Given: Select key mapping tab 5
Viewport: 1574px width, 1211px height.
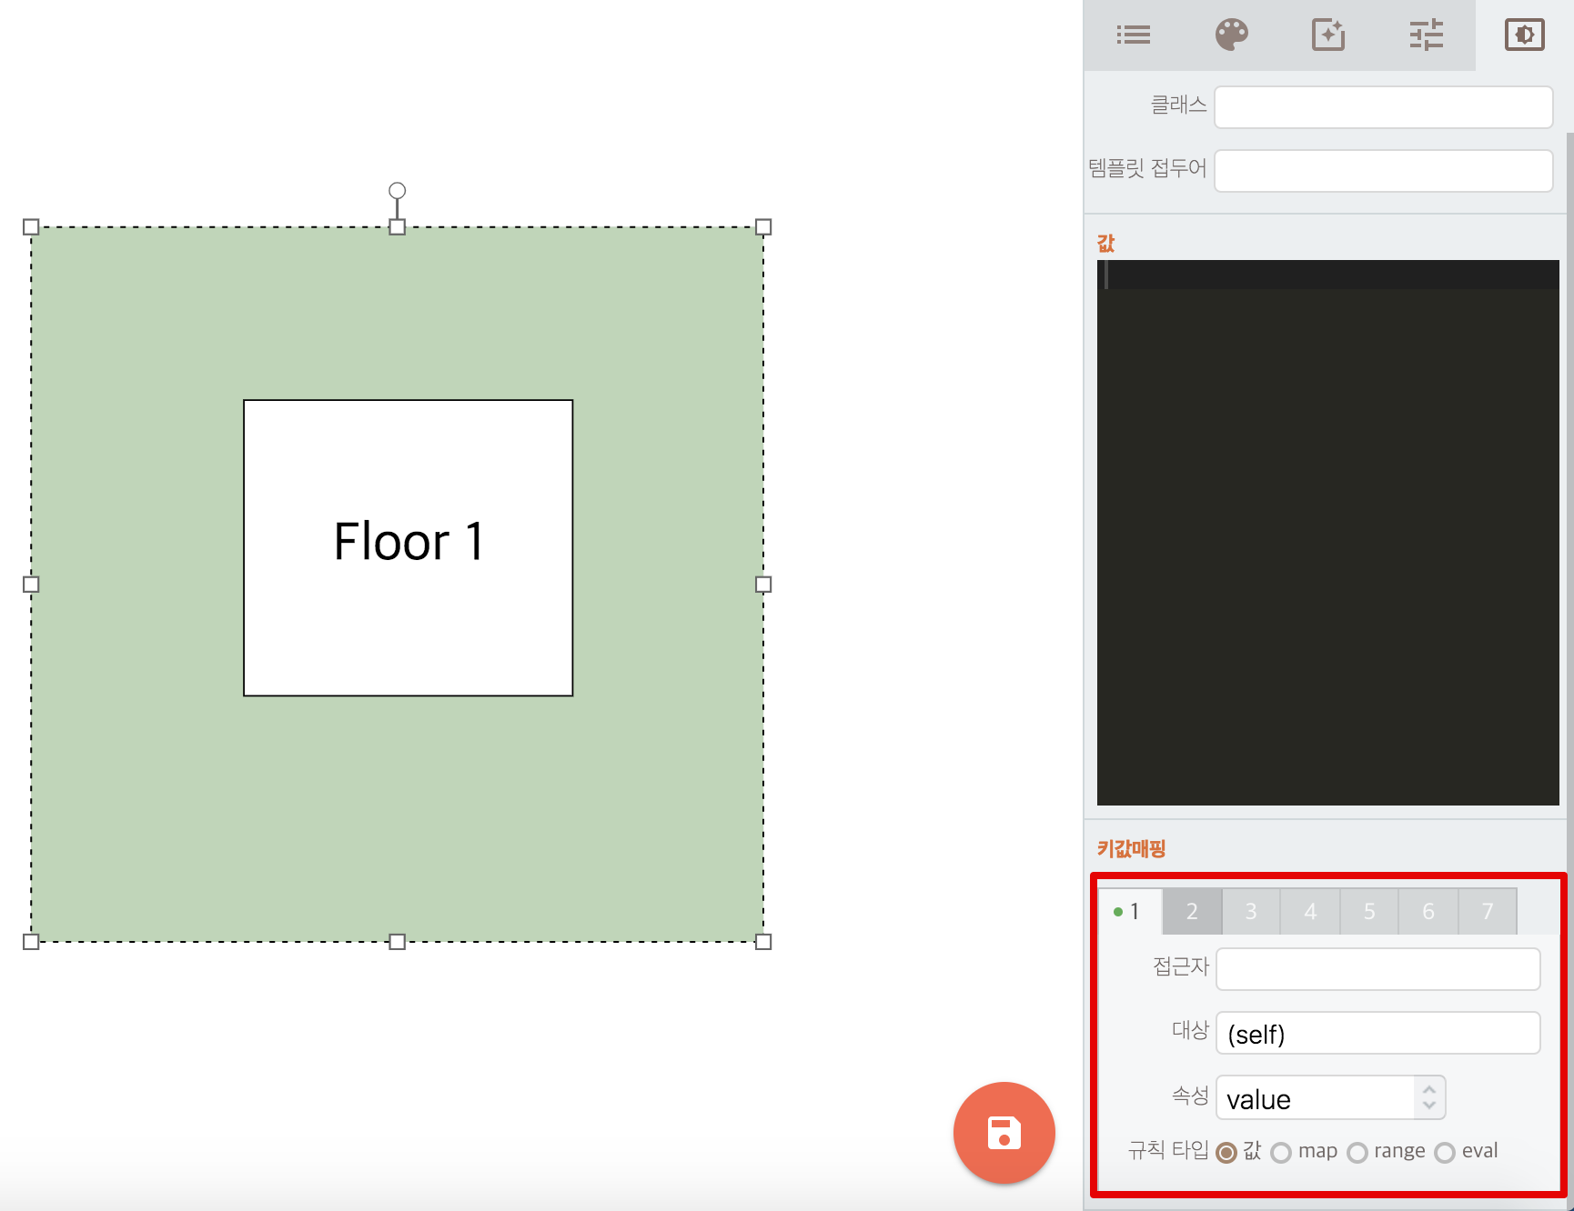Looking at the screenshot, I should coord(1369,911).
